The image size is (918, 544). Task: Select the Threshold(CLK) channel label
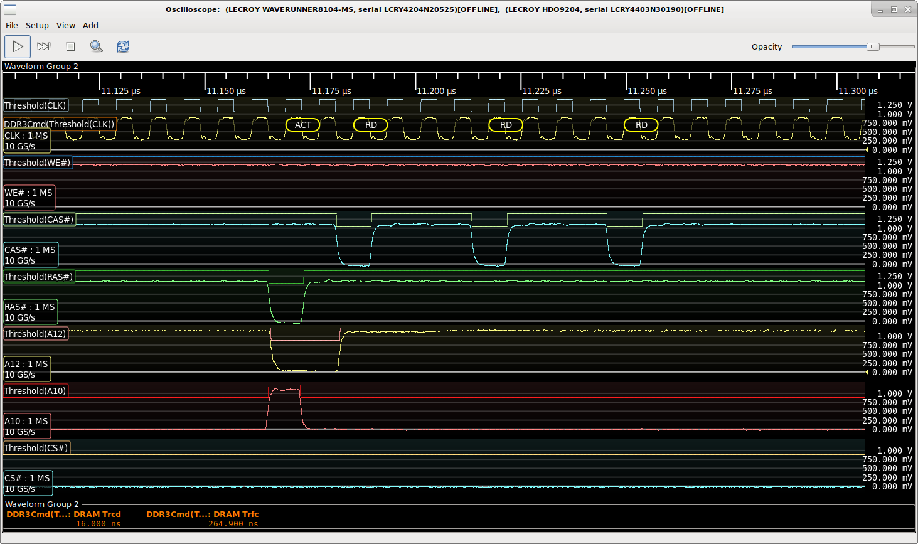tap(35, 105)
